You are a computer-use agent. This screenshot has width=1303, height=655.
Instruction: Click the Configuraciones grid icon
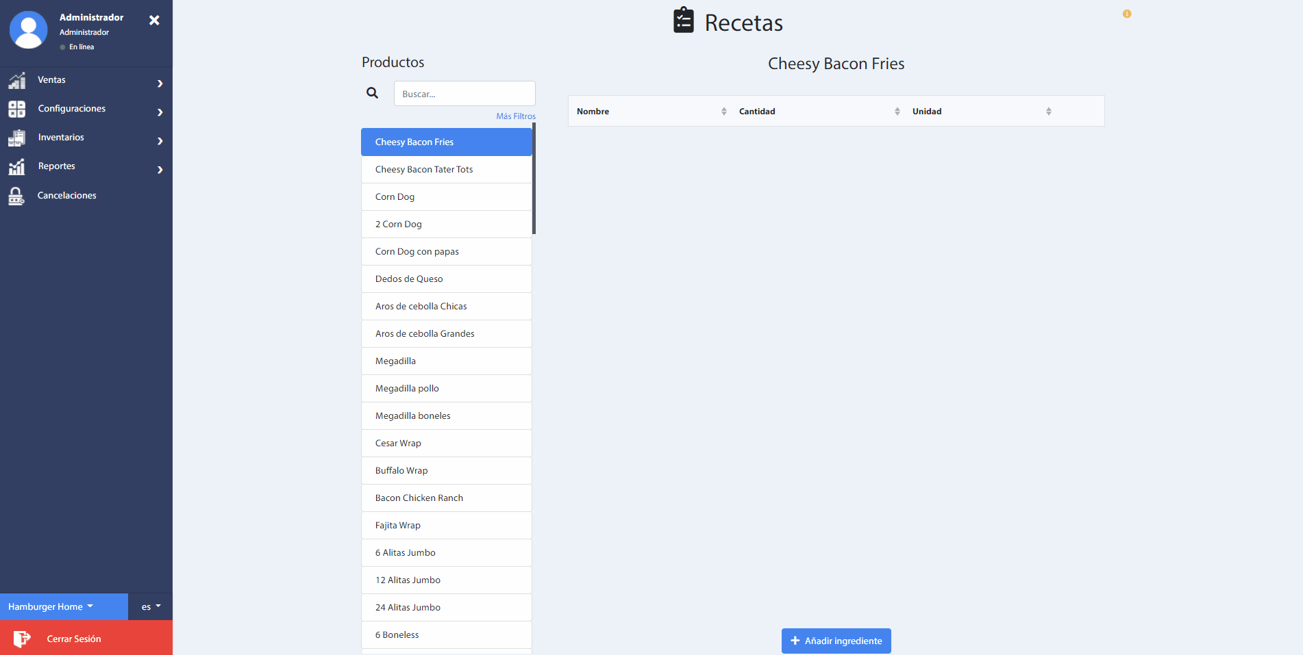[17, 110]
